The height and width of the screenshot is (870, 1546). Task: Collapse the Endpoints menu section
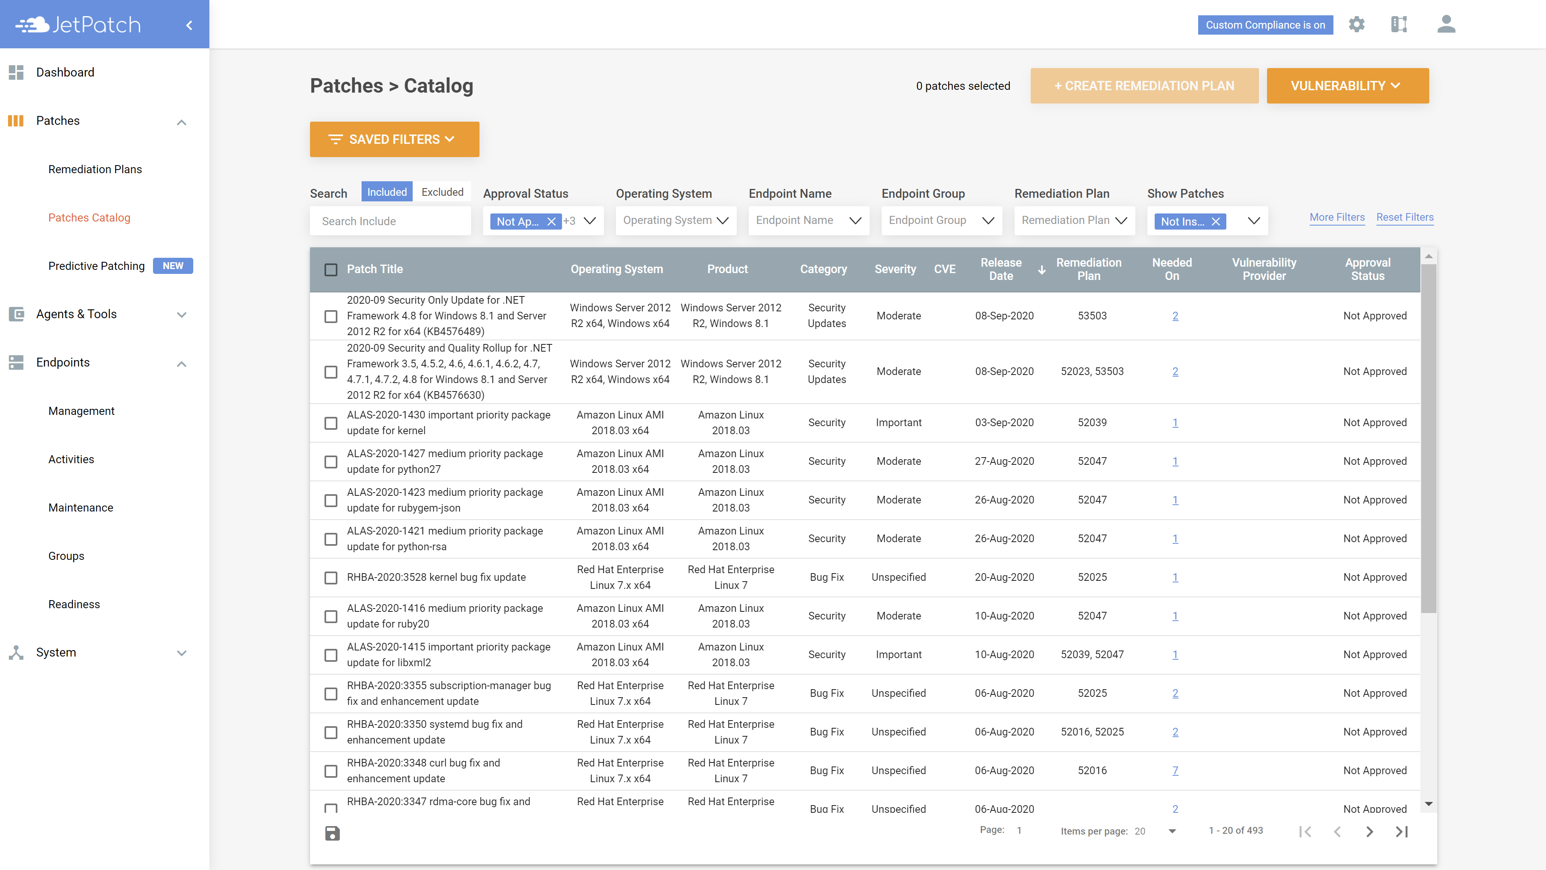pyautogui.click(x=181, y=364)
